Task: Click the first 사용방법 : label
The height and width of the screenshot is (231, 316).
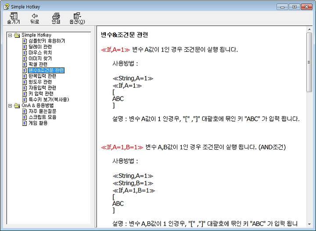Action: point(125,64)
